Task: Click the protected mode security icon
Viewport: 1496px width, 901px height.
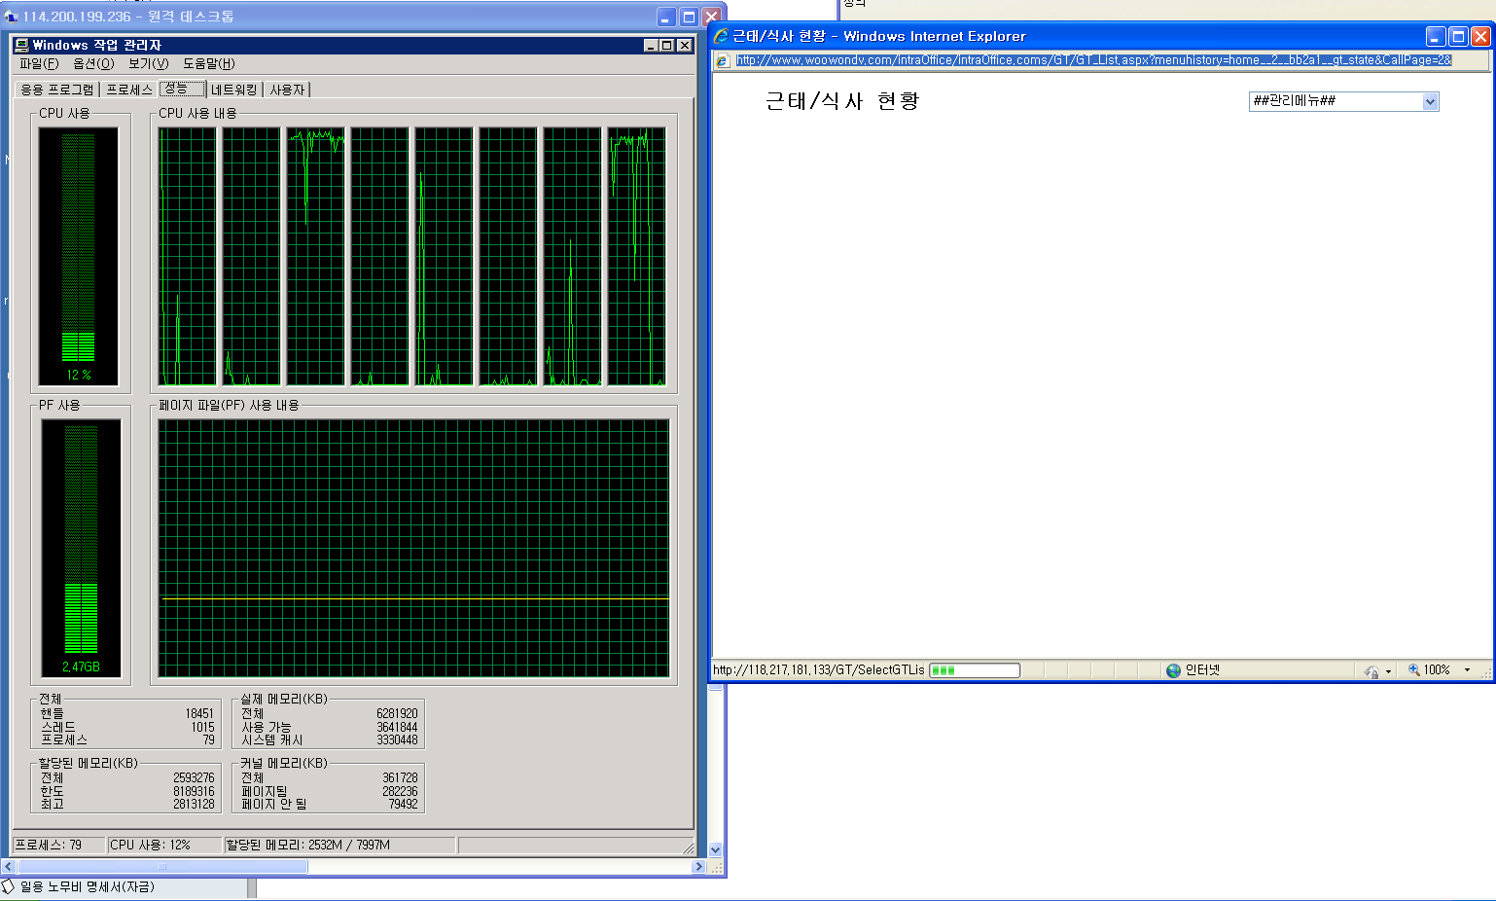Action: (1371, 670)
